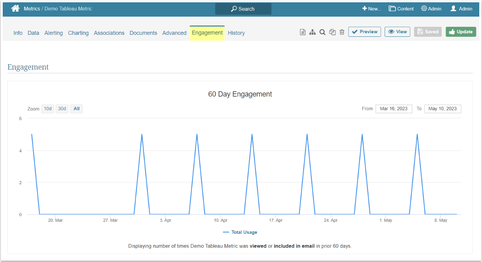Click the Metrics breadcrumb link
482x262 pixels.
point(32,9)
